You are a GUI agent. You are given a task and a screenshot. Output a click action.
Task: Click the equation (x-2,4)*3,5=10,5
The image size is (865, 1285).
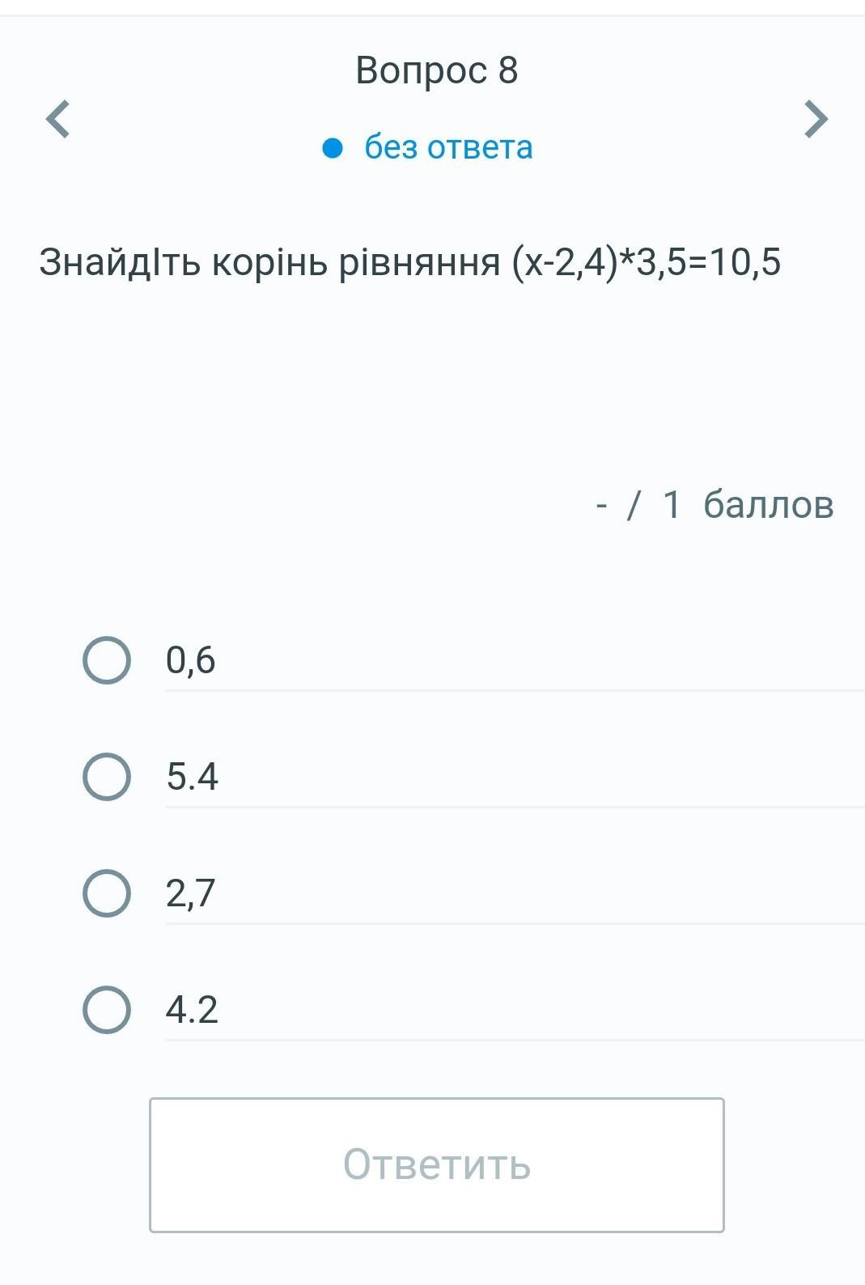(x=646, y=262)
